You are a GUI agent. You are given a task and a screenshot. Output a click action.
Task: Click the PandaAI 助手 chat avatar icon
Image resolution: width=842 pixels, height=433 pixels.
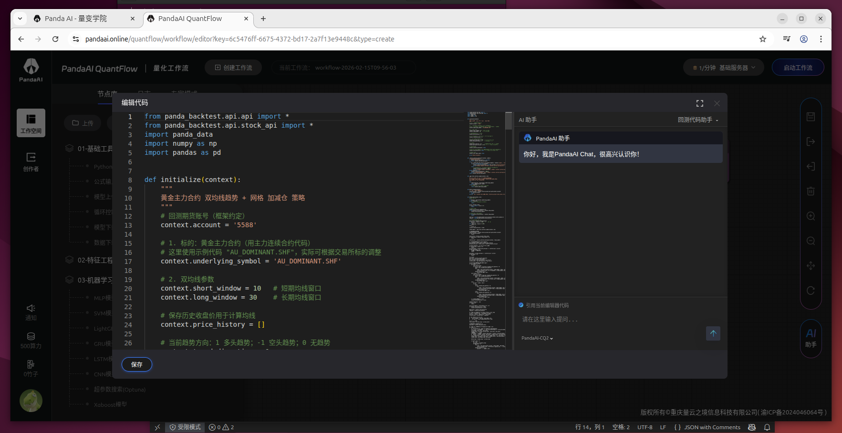(528, 138)
